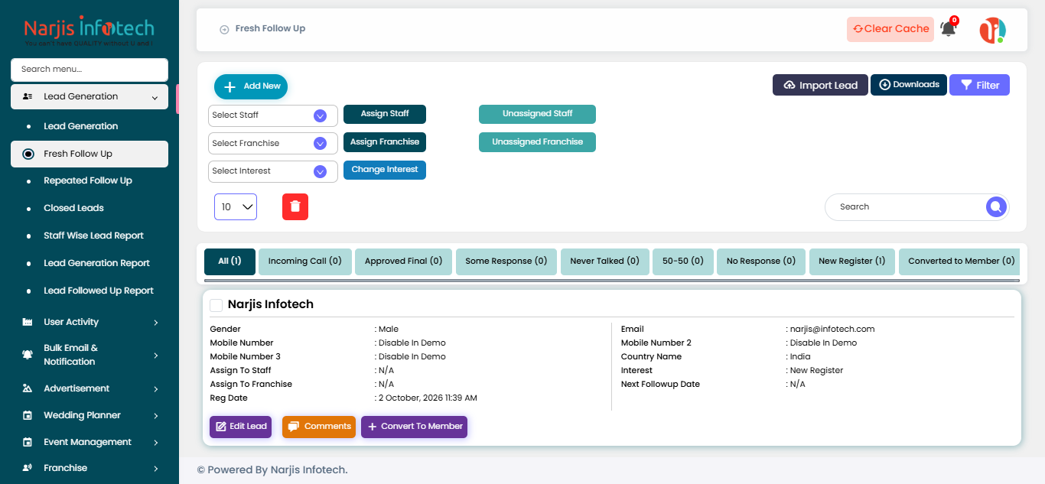Click the Advertisement sidebar icon
1045x484 pixels.
point(28,388)
